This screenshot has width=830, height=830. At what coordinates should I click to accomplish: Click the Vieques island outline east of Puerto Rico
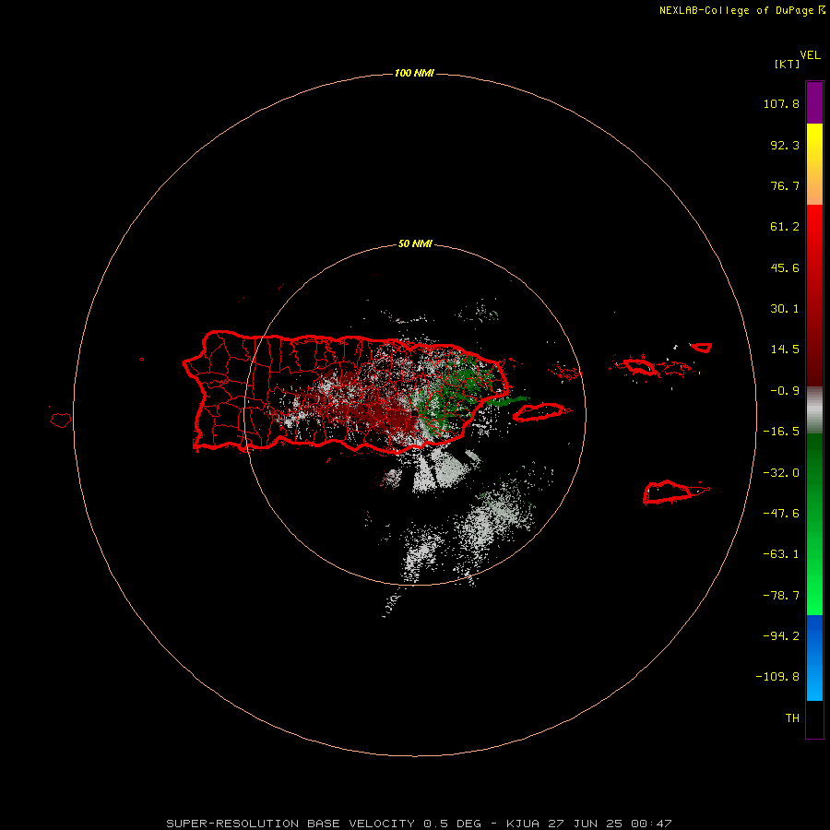539,412
